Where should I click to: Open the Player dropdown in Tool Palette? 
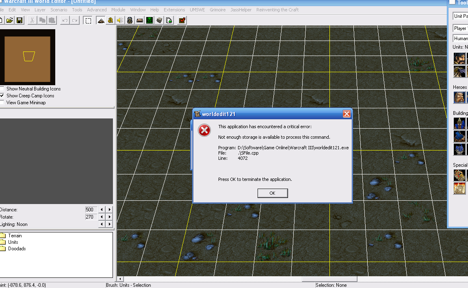pyautogui.click(x=460, y=28)
